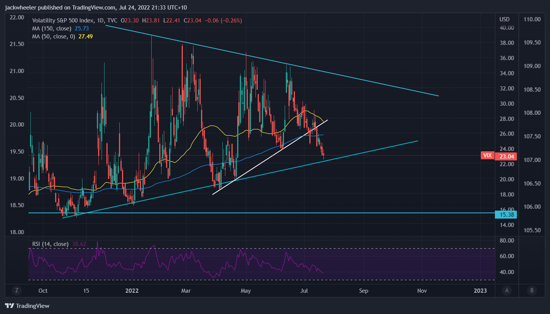Click the USD currency label
This screenshot has height=314, width=550.
(x=504, y=19)
